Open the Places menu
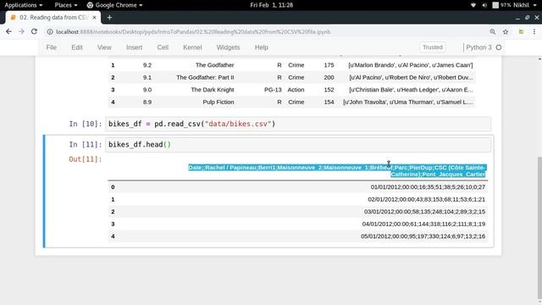This screenshot has width=542, height=305. 66,5
